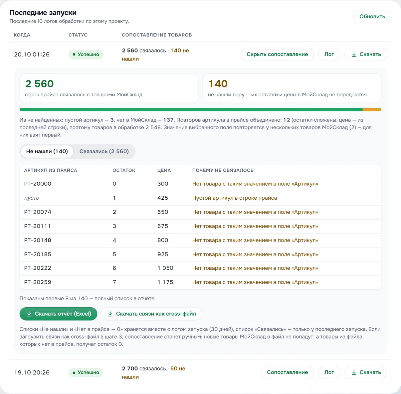Click the green matched progress bar
Screen dimensions: 401x394
coord(191,110)
